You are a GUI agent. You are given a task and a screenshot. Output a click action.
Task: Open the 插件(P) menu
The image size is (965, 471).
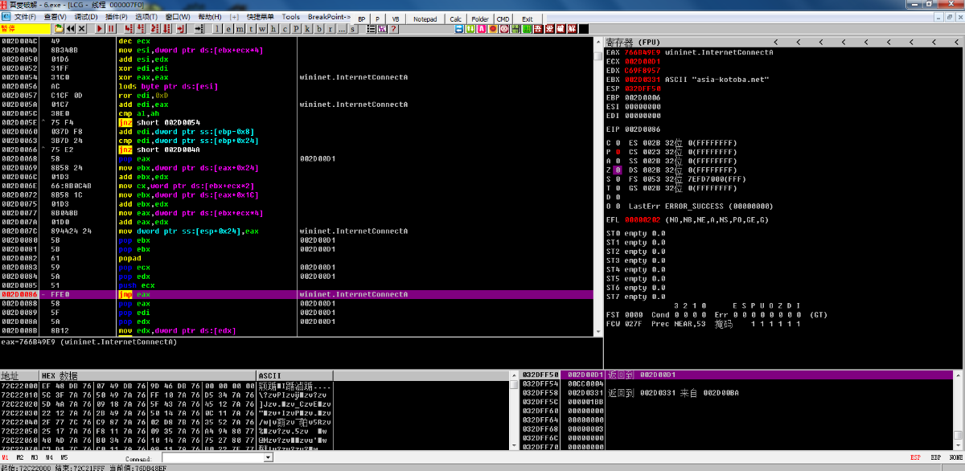(x=117, y=17)
